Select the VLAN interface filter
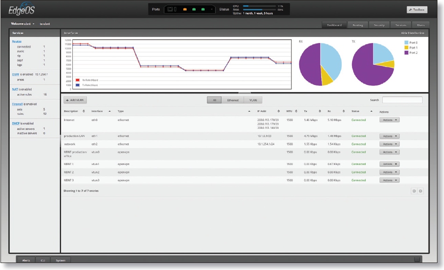This screenshot has height=270, width=444. click(x=253, y=100)
